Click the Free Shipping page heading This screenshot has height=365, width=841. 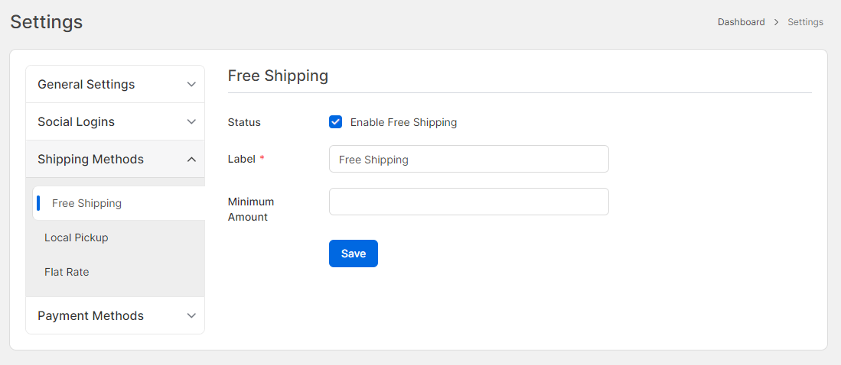278,76
